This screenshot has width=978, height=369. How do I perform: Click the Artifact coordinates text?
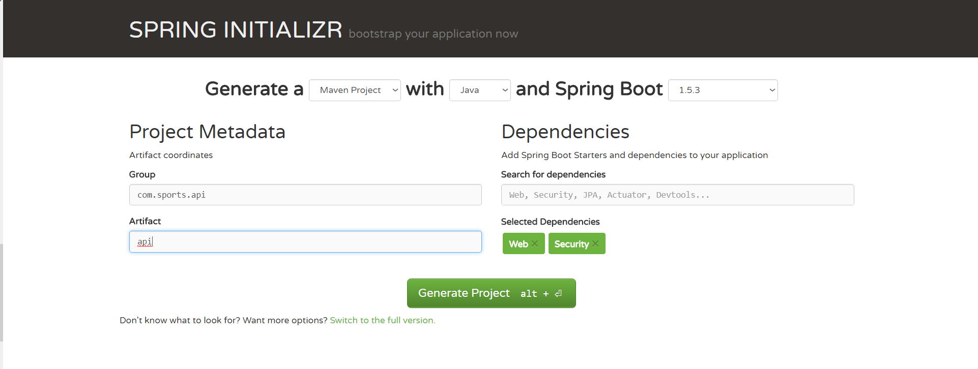(x=171, y=155)
